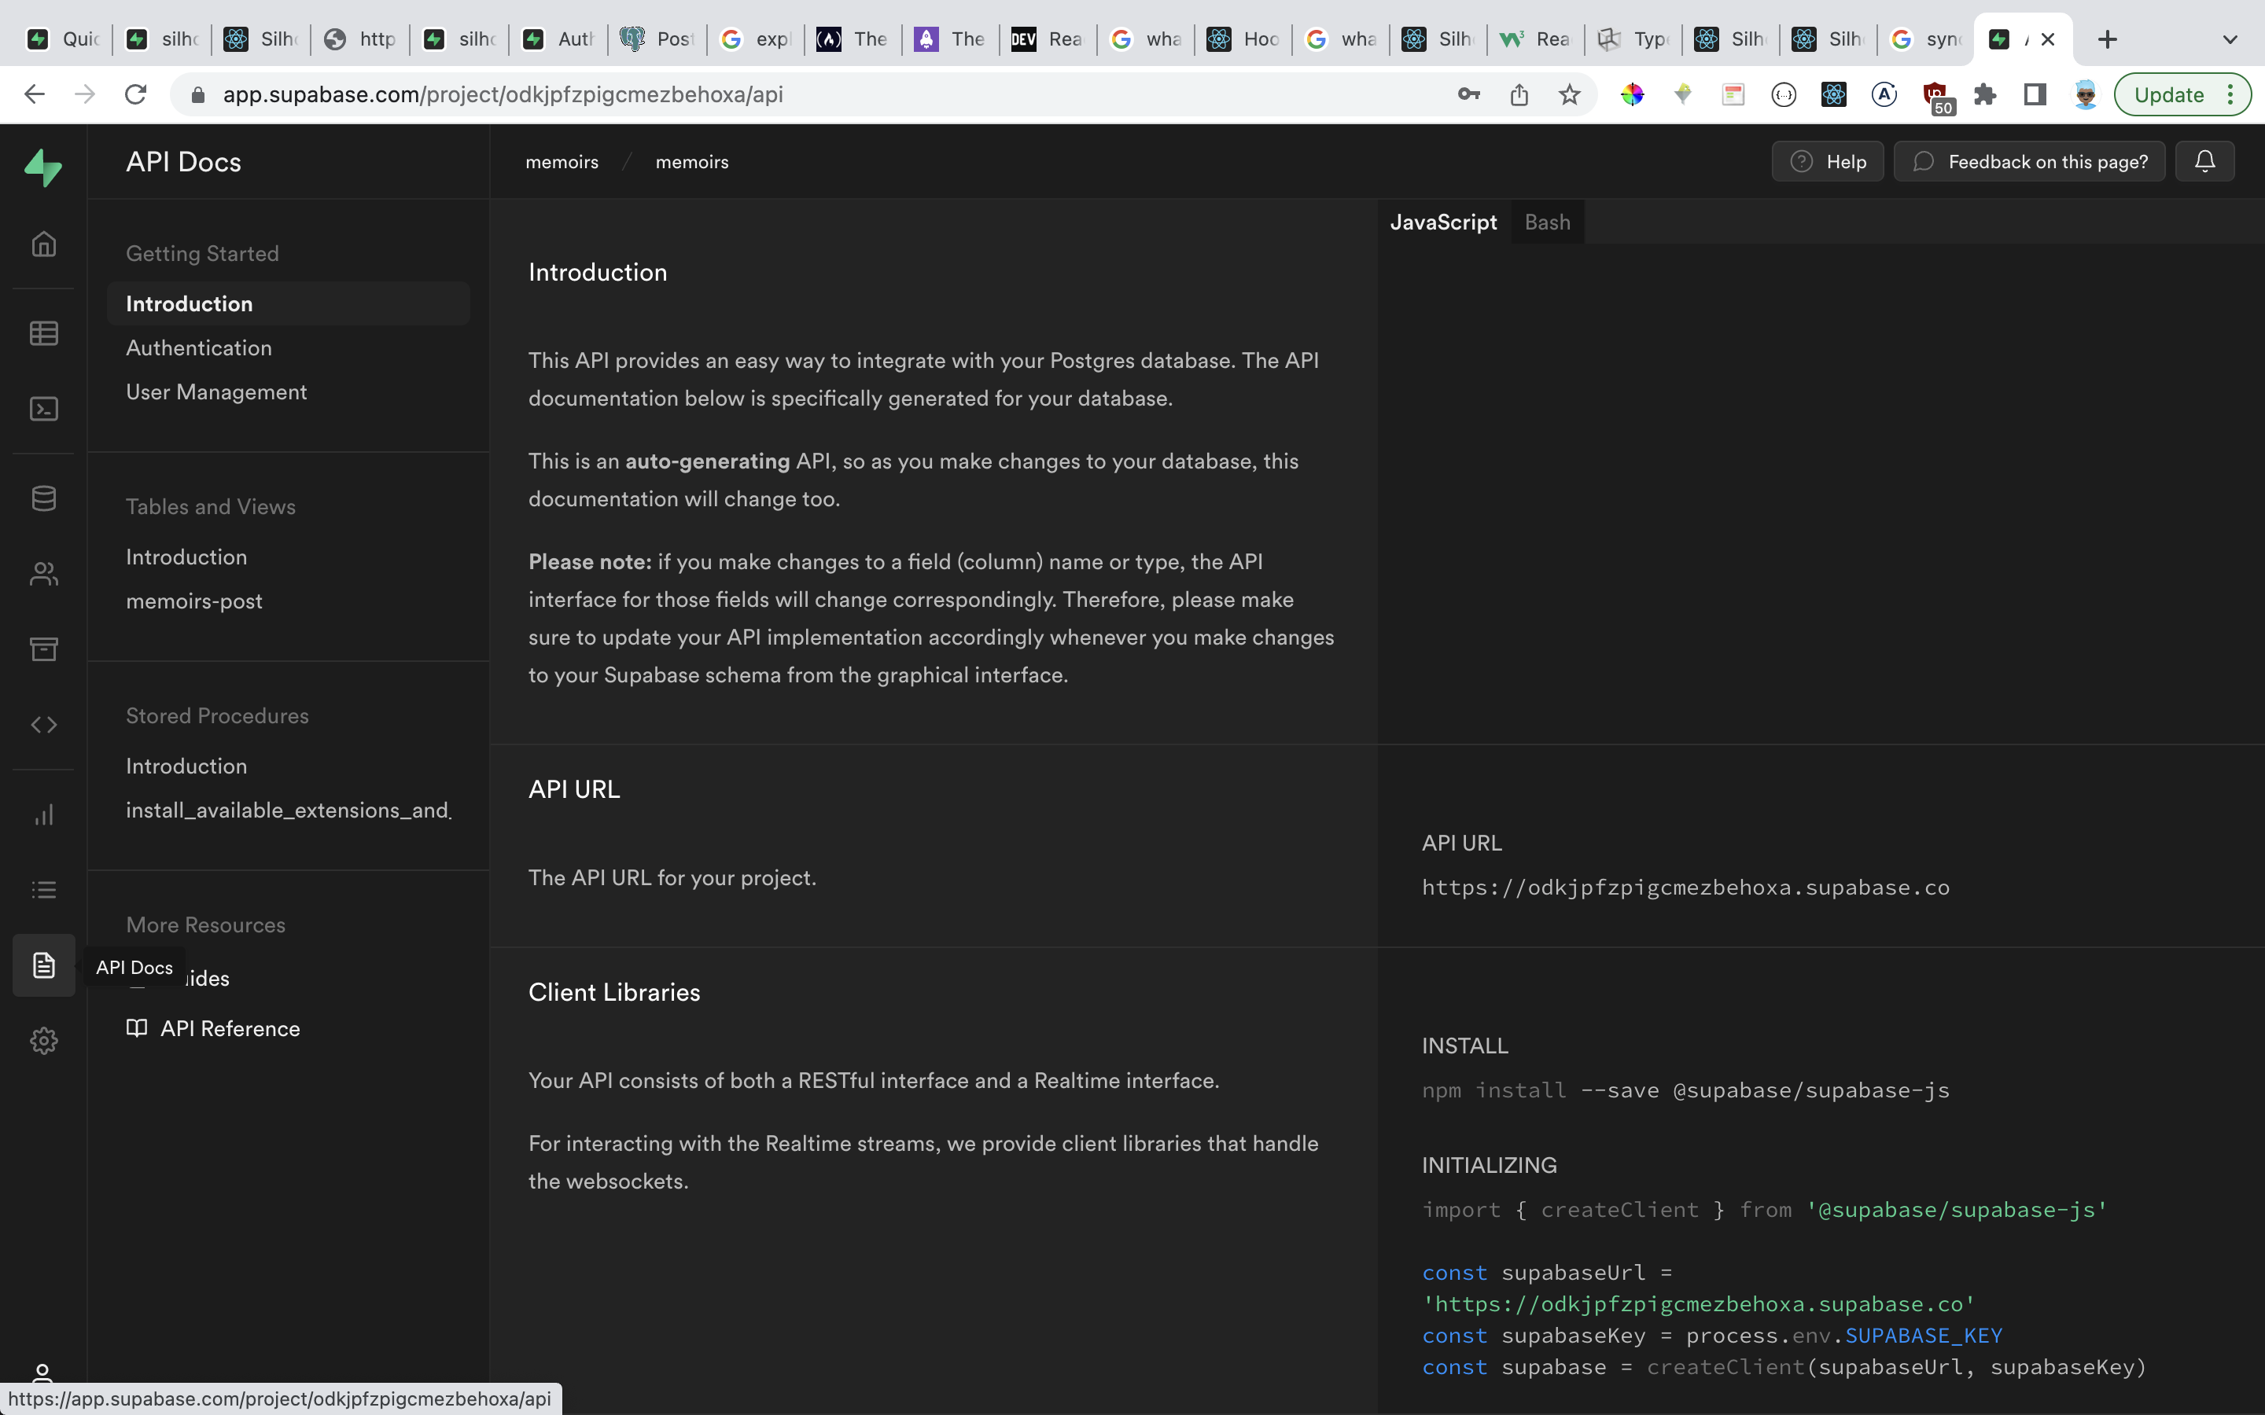
Task: Click the npm install command text
Action: 1685,1090
